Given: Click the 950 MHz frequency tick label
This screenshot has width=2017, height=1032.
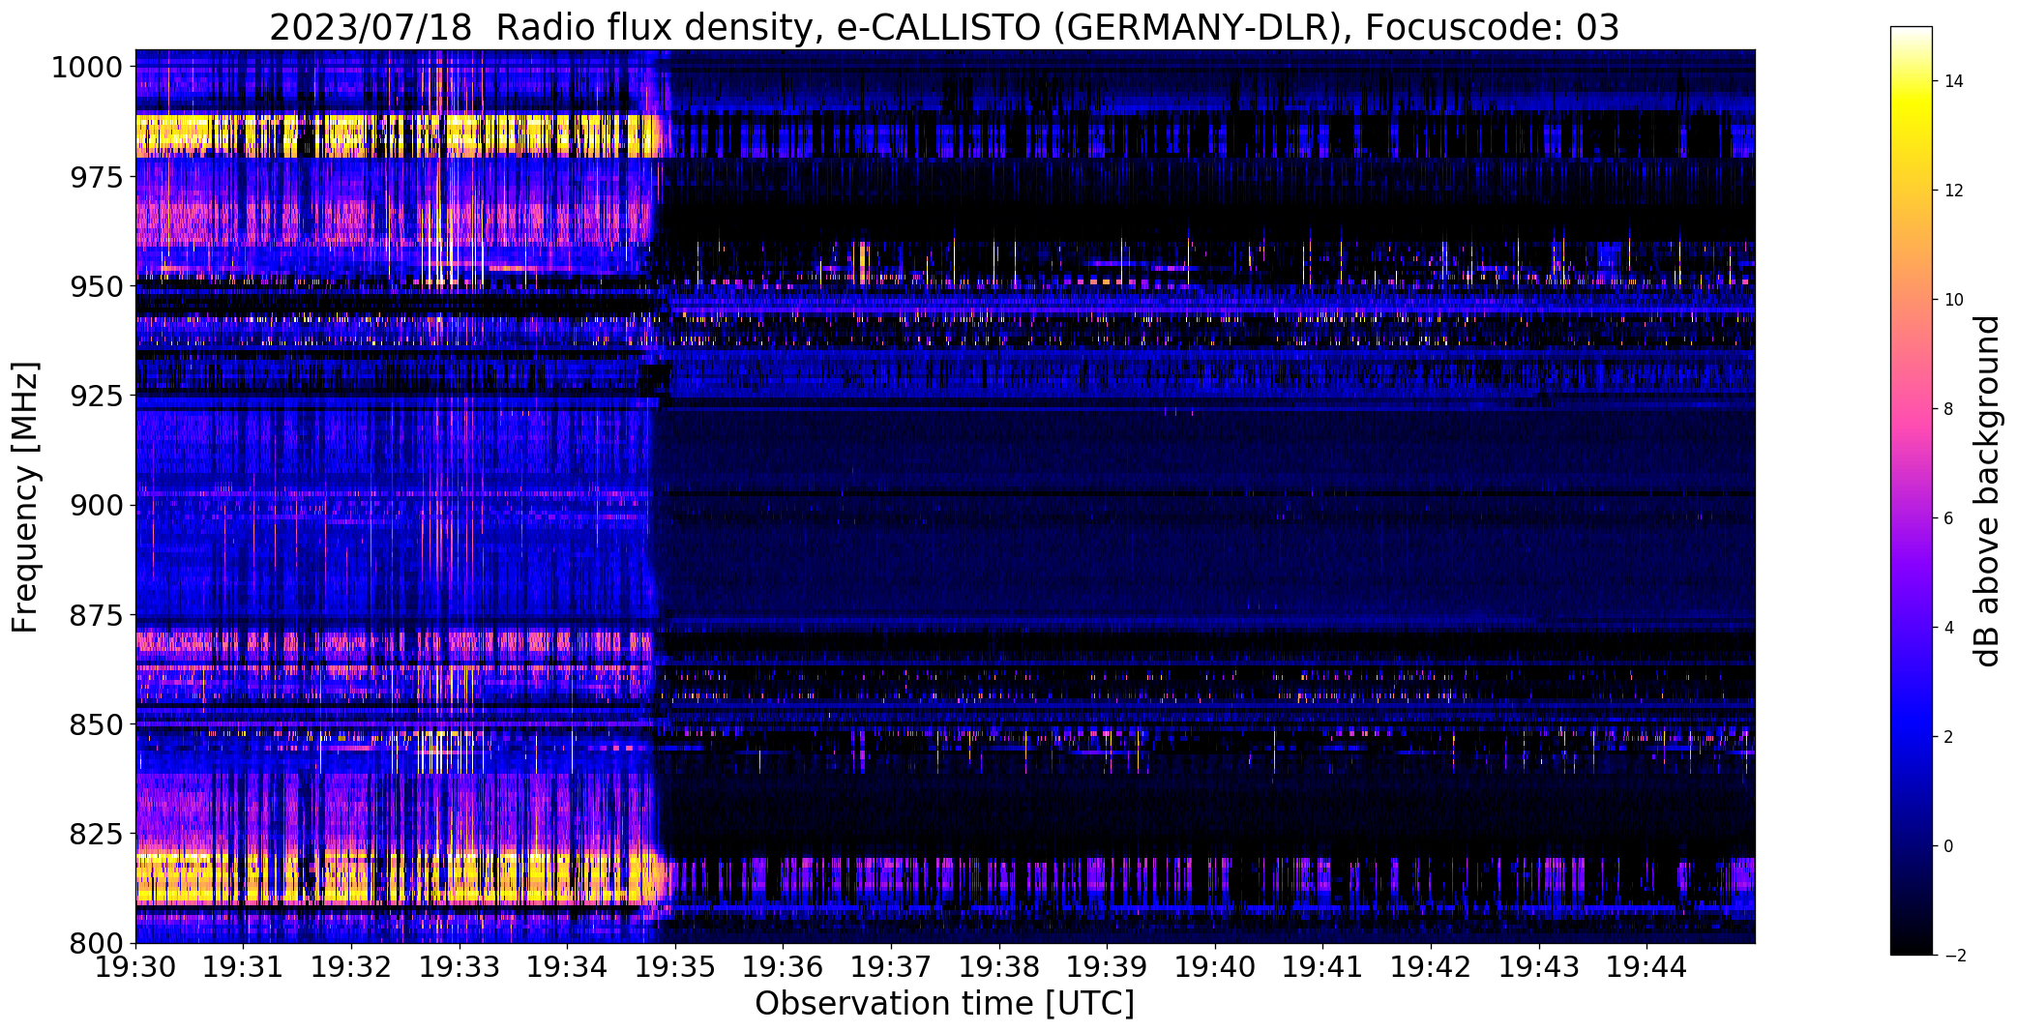Looking at the screenshot, I should 96,286.
